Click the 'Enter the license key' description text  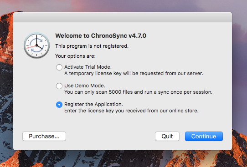pos(131,111)
